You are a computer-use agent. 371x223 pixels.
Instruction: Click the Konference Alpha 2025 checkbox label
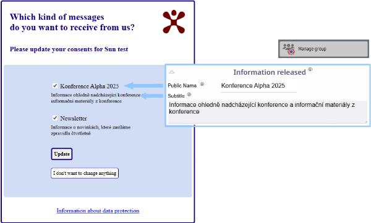[x=89, y=86]
